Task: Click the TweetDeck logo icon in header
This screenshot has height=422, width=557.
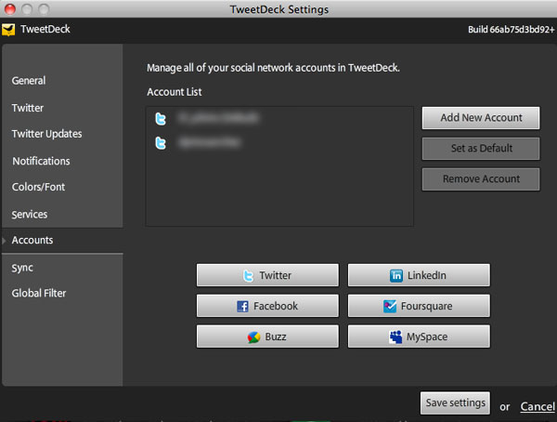Action: point(8,29)
